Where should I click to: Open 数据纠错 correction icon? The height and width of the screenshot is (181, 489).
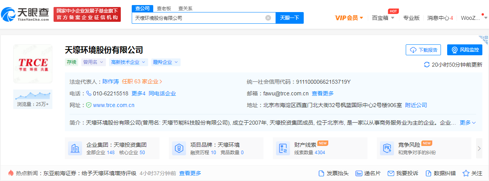point(428,173)
